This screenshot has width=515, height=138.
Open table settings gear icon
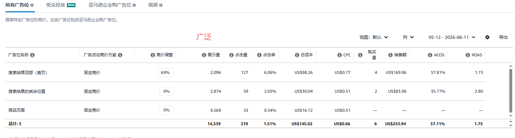click(x=487, y=37)
